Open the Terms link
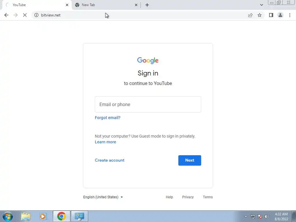Image resolution: width=296 pixels, height=222 pixels. pos(208,197)
